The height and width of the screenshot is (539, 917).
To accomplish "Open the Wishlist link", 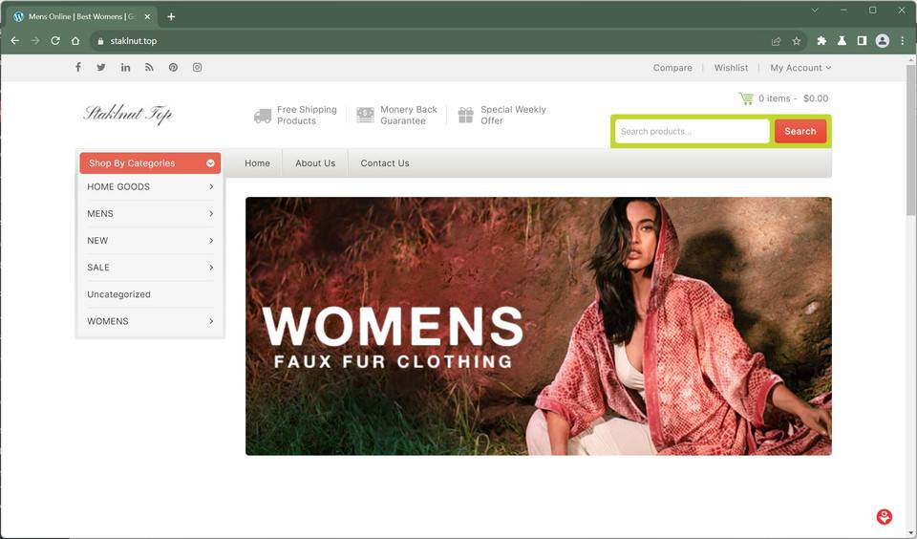I will [731, 68].
